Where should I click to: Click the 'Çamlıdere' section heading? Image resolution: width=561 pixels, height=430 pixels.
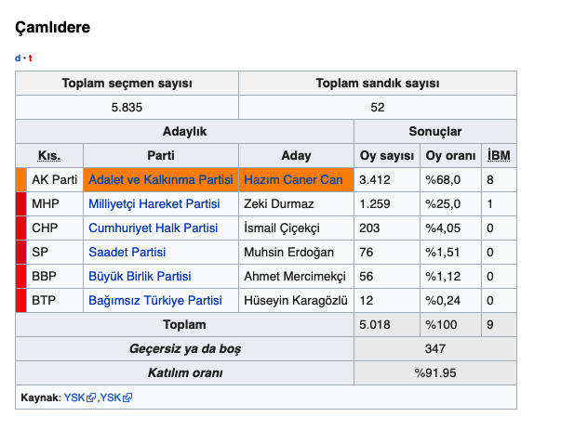(53, 28)
